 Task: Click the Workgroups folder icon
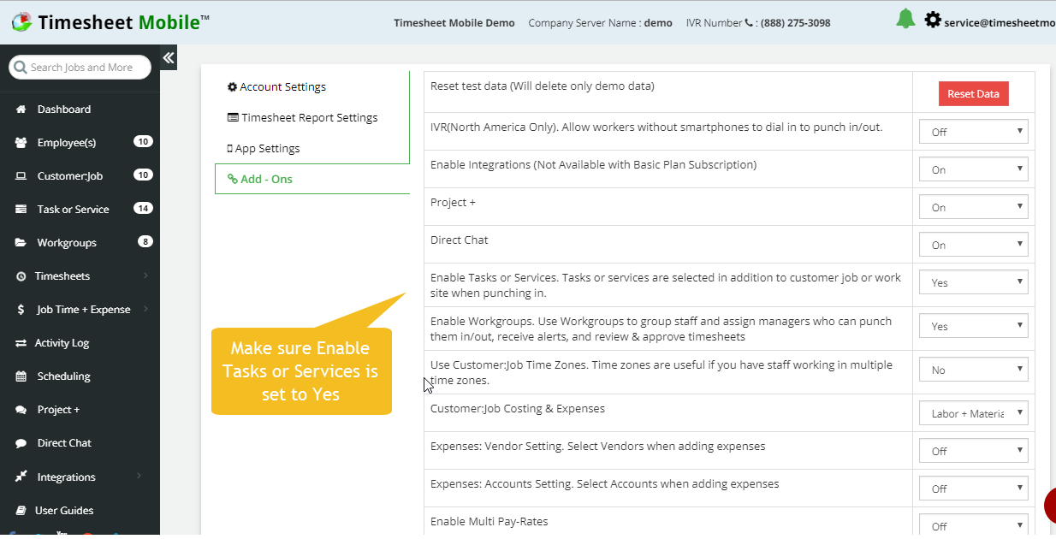pyautogui.click(x=21, y=243)
